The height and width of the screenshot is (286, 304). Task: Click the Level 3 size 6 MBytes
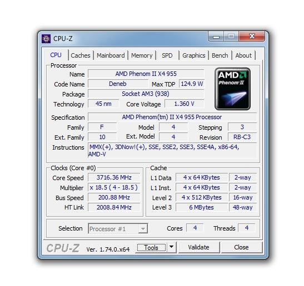pyautogui.click(x=202, y=207)
